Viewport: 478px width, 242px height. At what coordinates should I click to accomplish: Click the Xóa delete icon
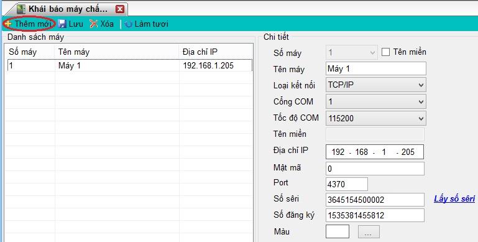94,24
